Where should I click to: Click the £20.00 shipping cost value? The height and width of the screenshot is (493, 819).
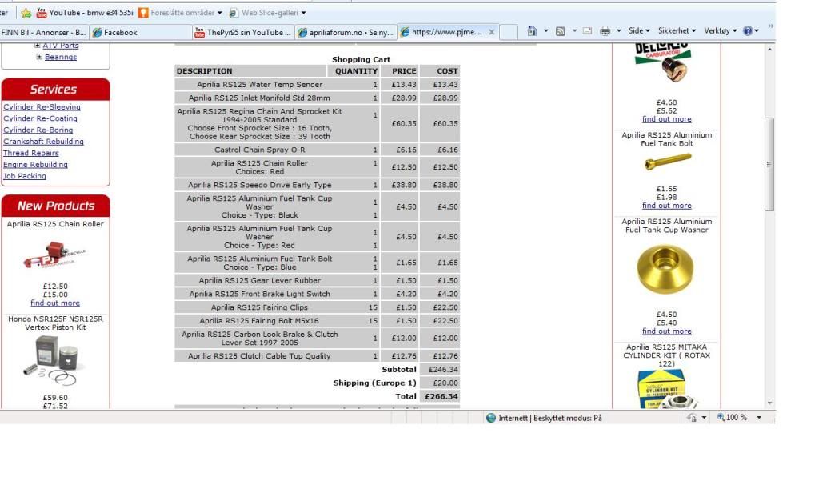pyautogui.click(x=445, y=383)
